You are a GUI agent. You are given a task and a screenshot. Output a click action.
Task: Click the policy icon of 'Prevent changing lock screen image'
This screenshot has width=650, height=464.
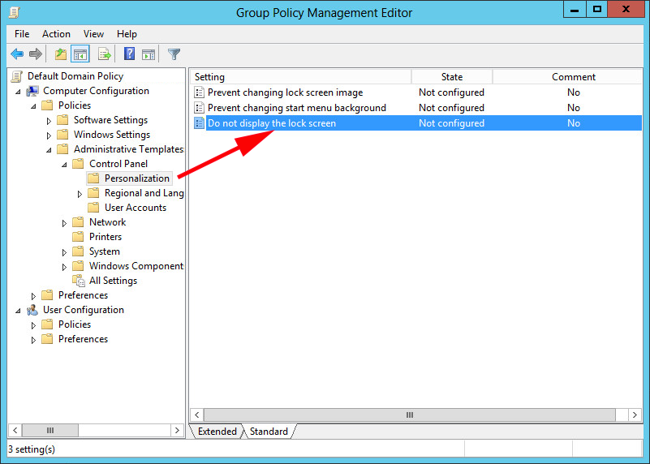[200, 92]
